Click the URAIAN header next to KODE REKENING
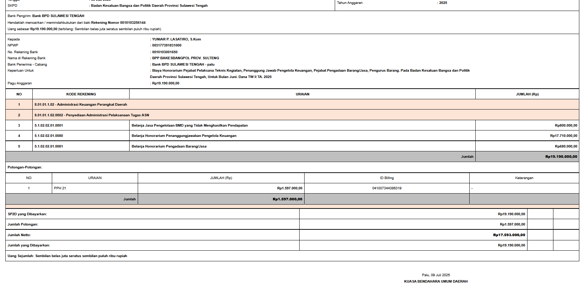The height and width of the screenshot is (284, 585). click(x=302, y=94)
